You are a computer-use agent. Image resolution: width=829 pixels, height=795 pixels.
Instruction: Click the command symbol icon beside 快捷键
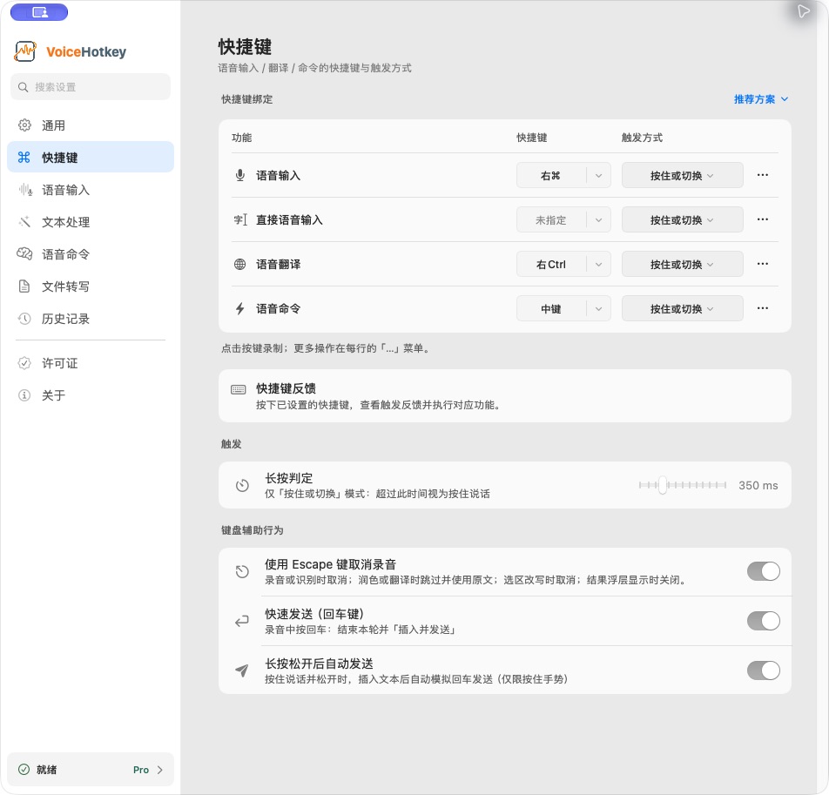pos(24,157)
